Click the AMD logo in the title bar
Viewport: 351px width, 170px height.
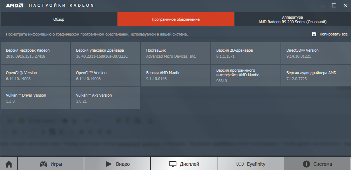(14, 5)
